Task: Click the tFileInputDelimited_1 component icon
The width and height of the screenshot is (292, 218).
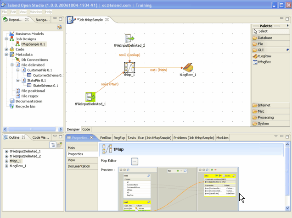Action: click(x=90, y=97)
